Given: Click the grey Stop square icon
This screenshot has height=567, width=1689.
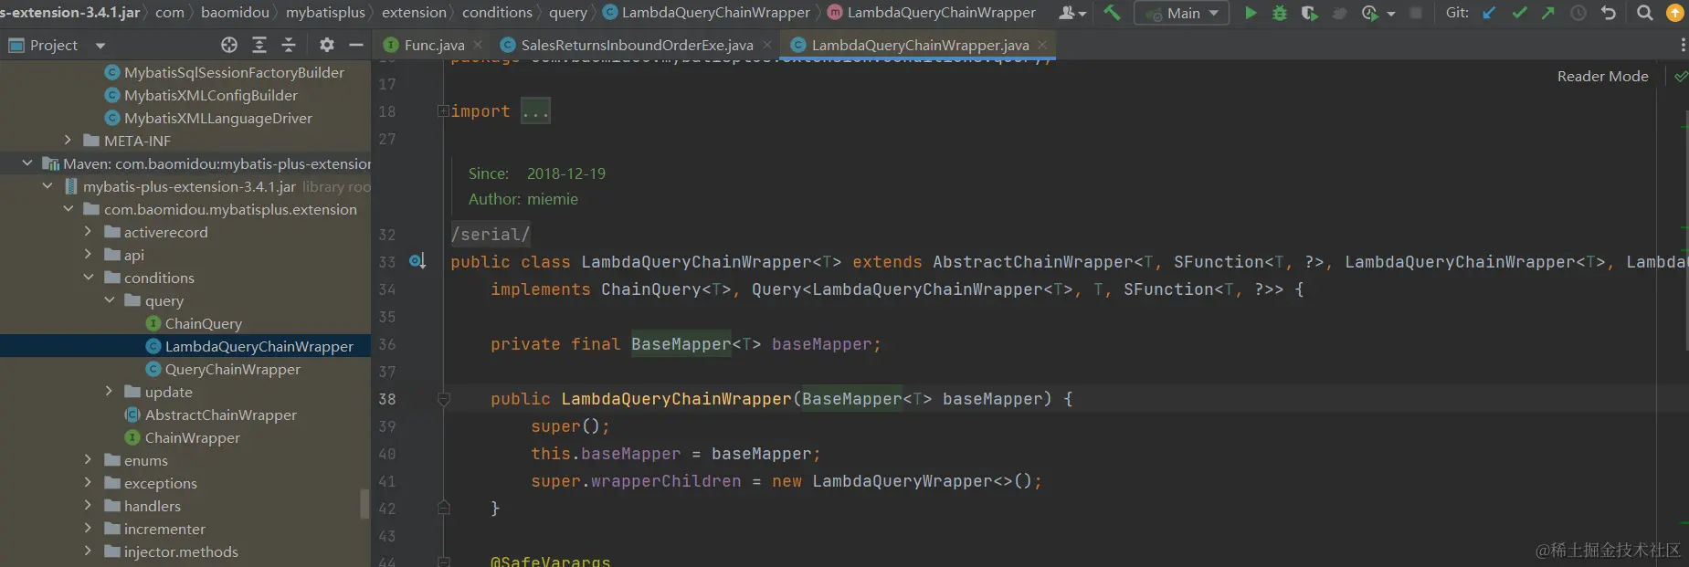Looking at the screenshot, I should click(x=1416, y=13).
